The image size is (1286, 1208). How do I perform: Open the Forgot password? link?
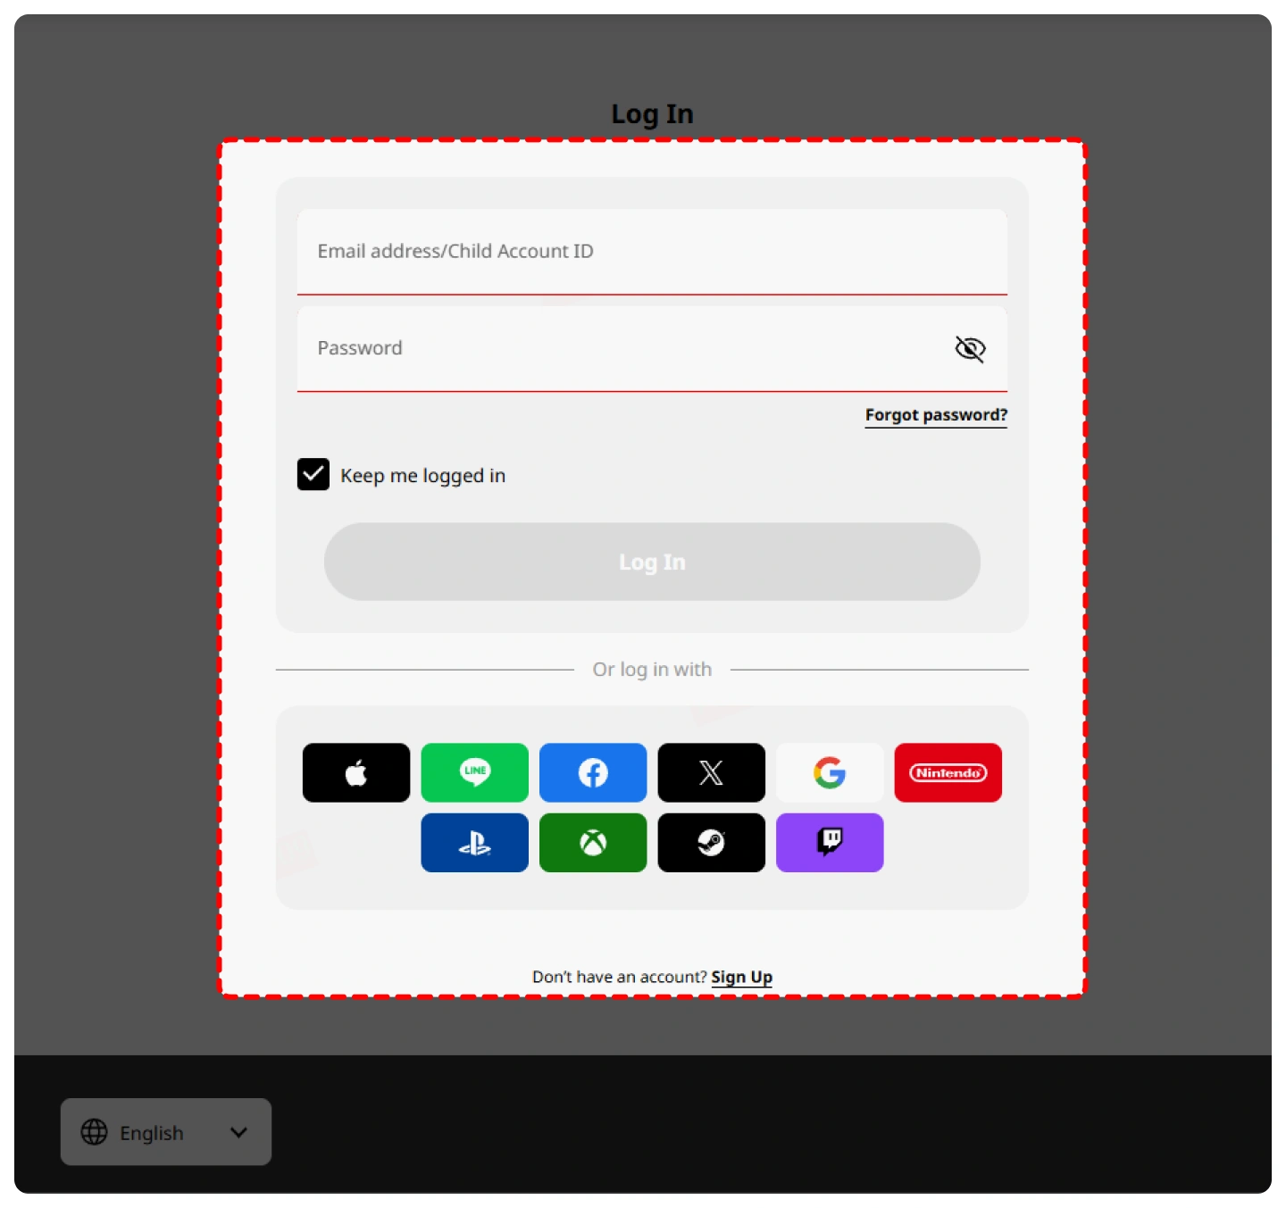click(935, 415)
